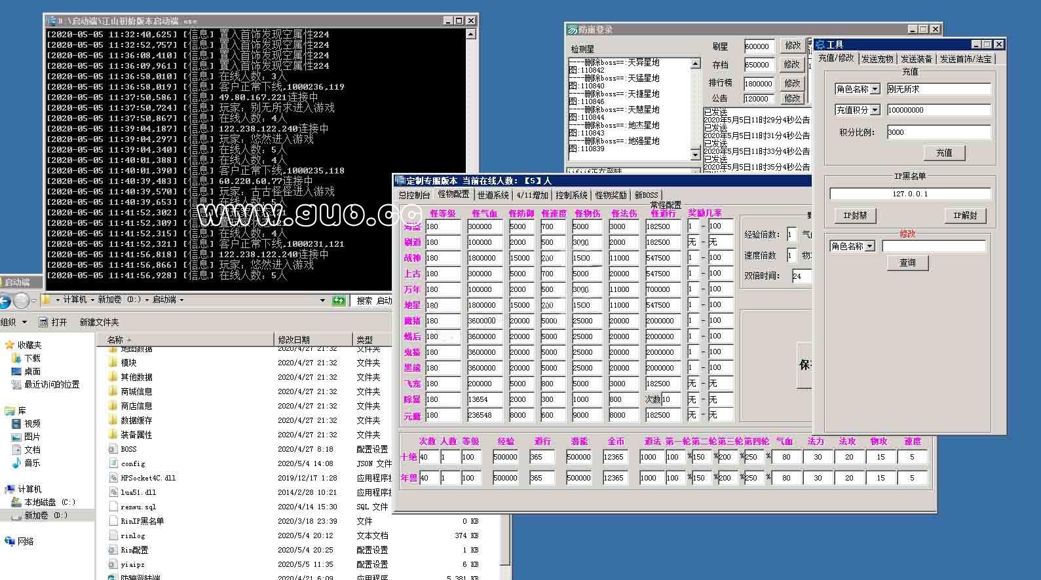Image resolution: width=1041 pixels, height=580 pixels.
Task: Click the green refresh icon beside address bar
Action: coord(339,300)
